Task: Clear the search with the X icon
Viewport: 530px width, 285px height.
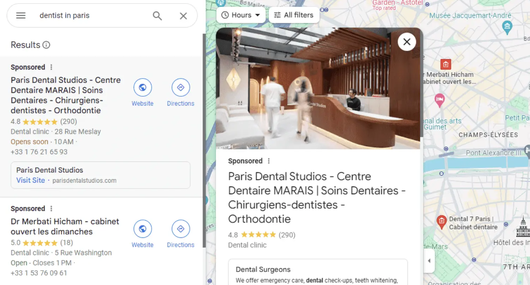Action: click(183, 15)
